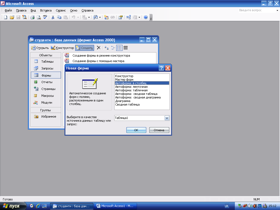
Task: Open Internet Explorer from quick launch
Action: (38, 206)
